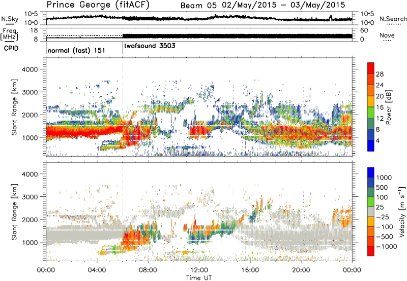Click the 4 dB value on power colorbar
The width and height of the screenshot is (407, 281).
[378, 141]
